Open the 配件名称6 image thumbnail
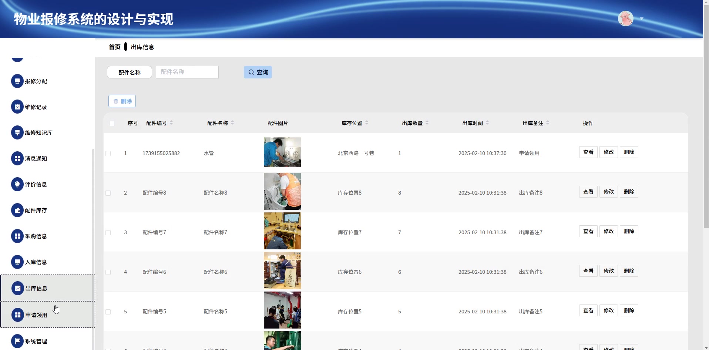709x350 pixels. pyautogui.click(x=282, y=270)
